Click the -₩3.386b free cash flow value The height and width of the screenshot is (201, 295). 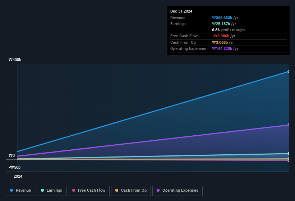click(221, 36)
